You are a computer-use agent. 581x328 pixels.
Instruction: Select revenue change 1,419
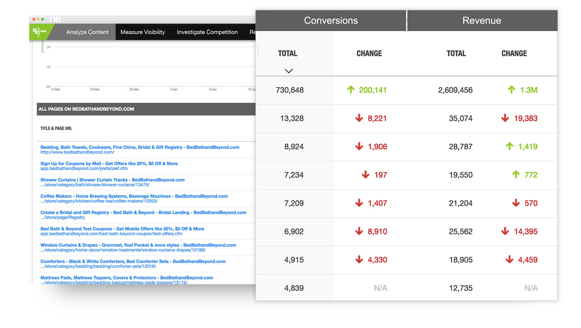coord(528,147)
